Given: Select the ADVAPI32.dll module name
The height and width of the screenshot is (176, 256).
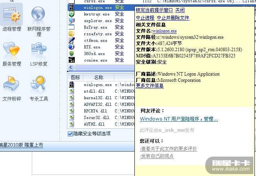Looking at the screenshot, I should pyautogui.click(x=98, y=104).
